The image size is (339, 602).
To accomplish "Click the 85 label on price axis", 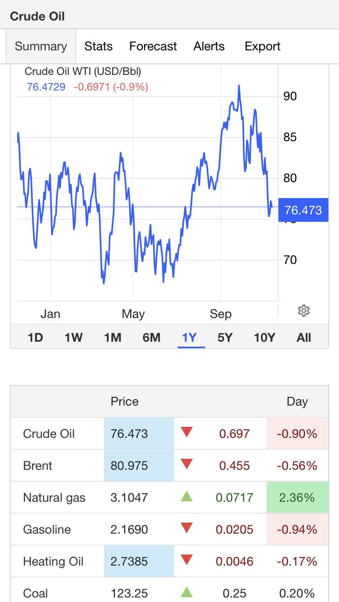I will [x=290, y=137].
